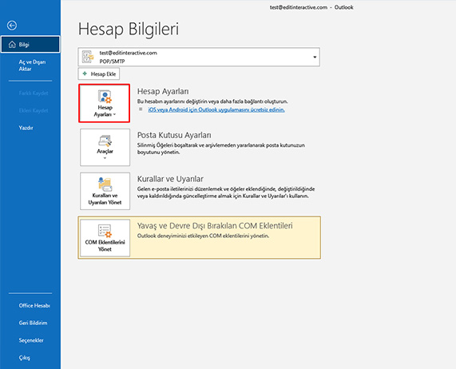Viewport: 456px width, 369px height.
Task: Click the POP/SMTP account type text
Action: pyautogui.click(x=112, y=61)
